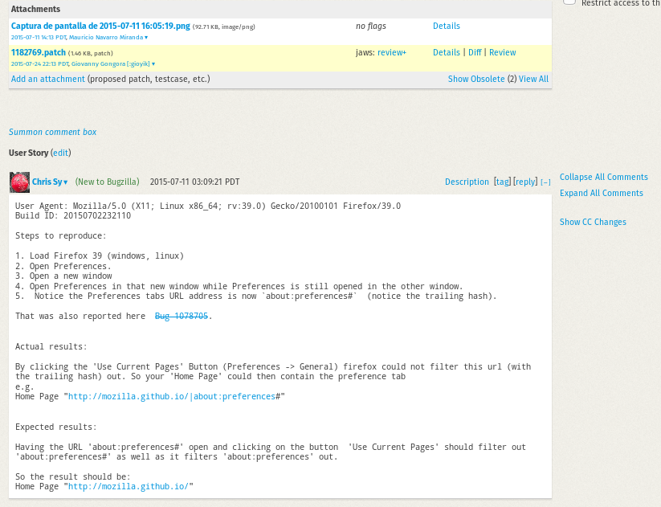Expand Mauricio Navarro Miranda user menu
Viewport: 661px width, 507px height.
click(108, 37)
